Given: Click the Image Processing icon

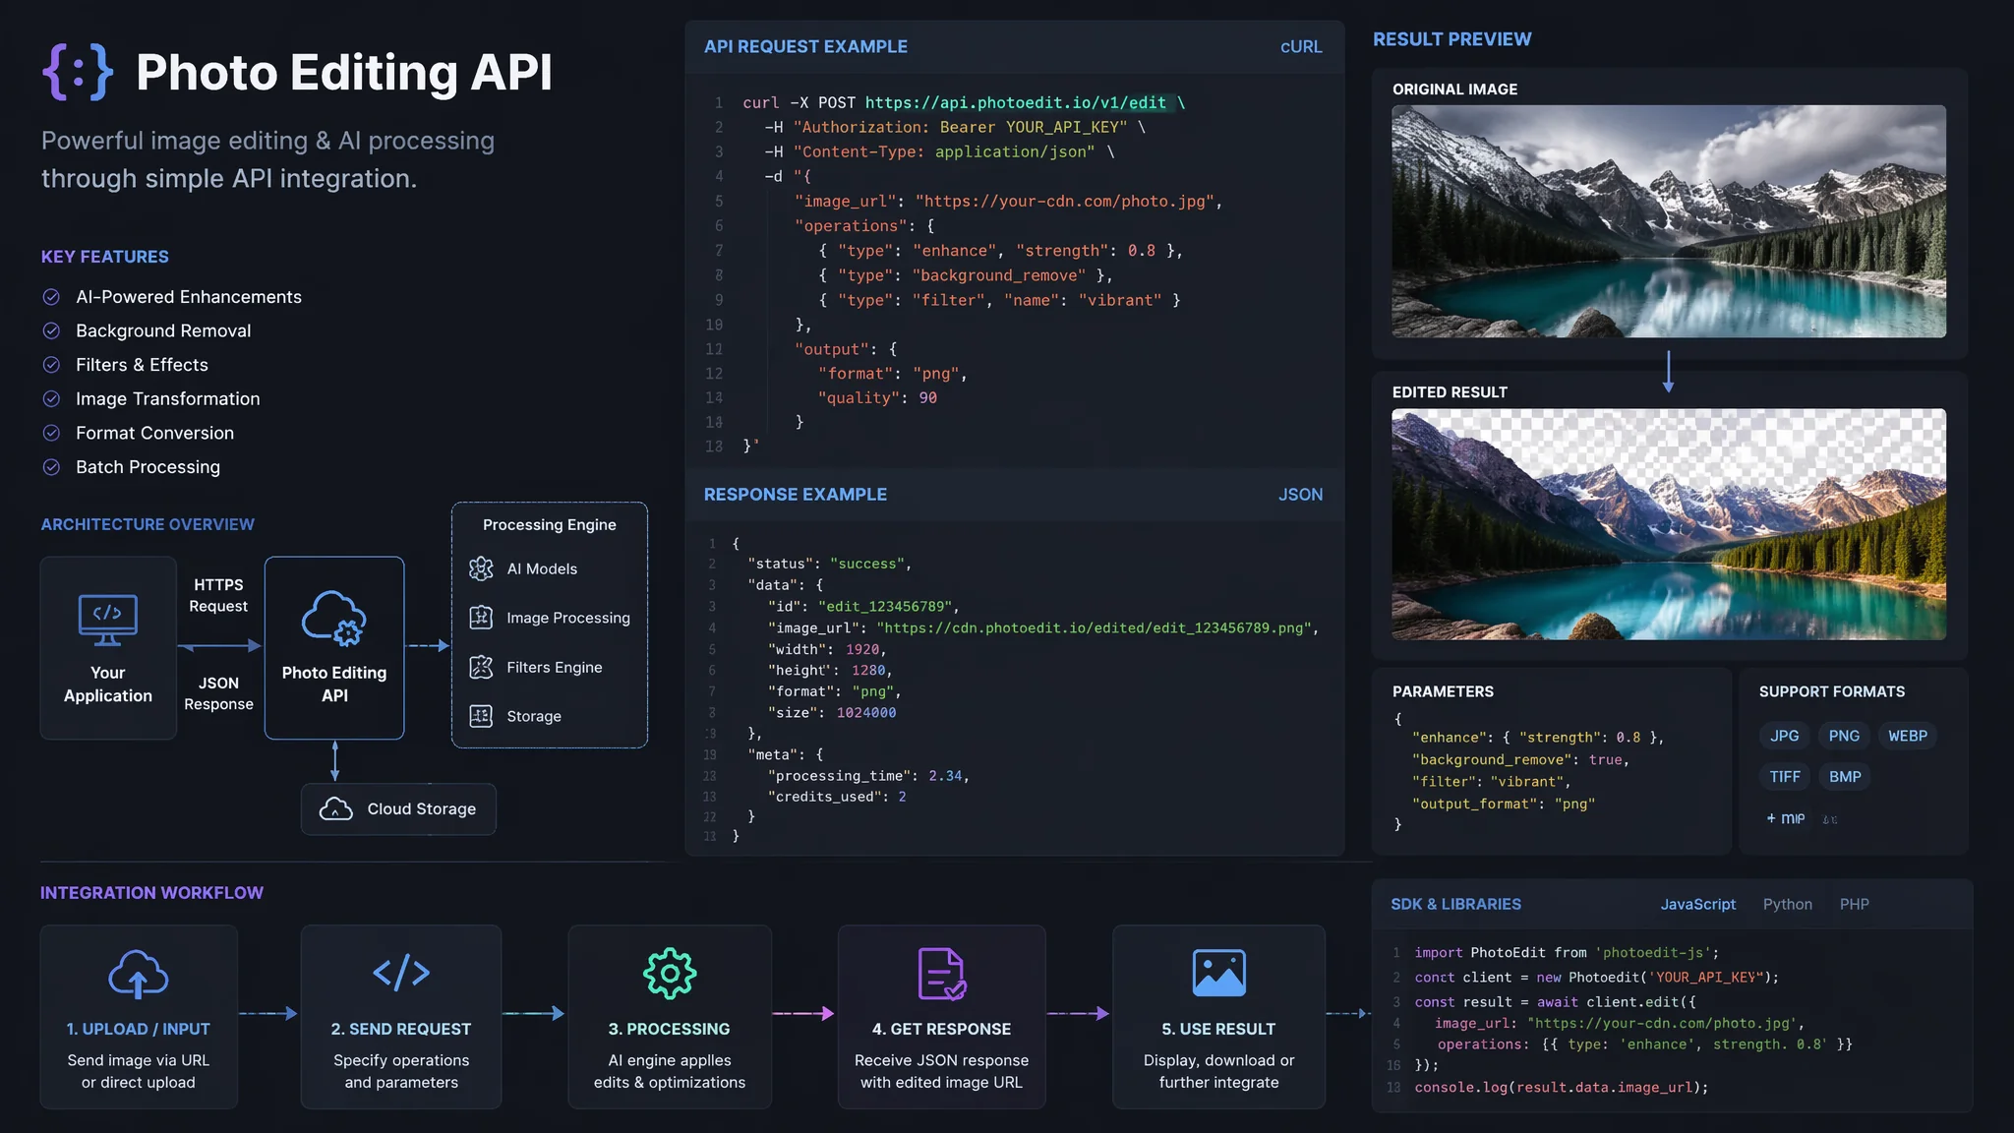Looking at the screenshot, I should point(481,618).
